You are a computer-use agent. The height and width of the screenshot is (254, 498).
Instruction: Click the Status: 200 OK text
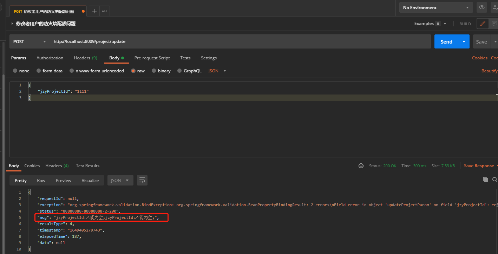pos(382,166)
